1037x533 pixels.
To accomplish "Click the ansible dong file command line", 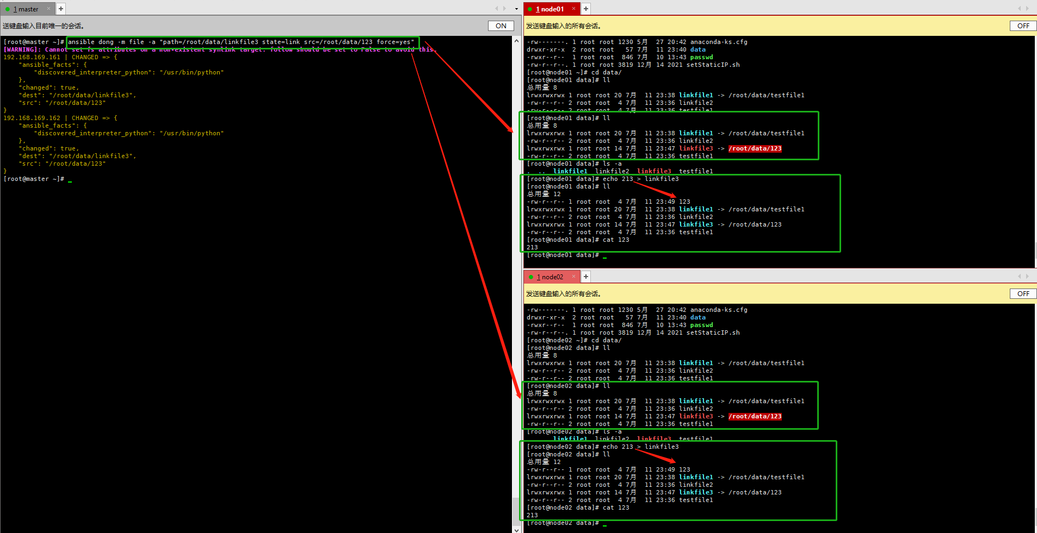I will click(x=240, y=42).
